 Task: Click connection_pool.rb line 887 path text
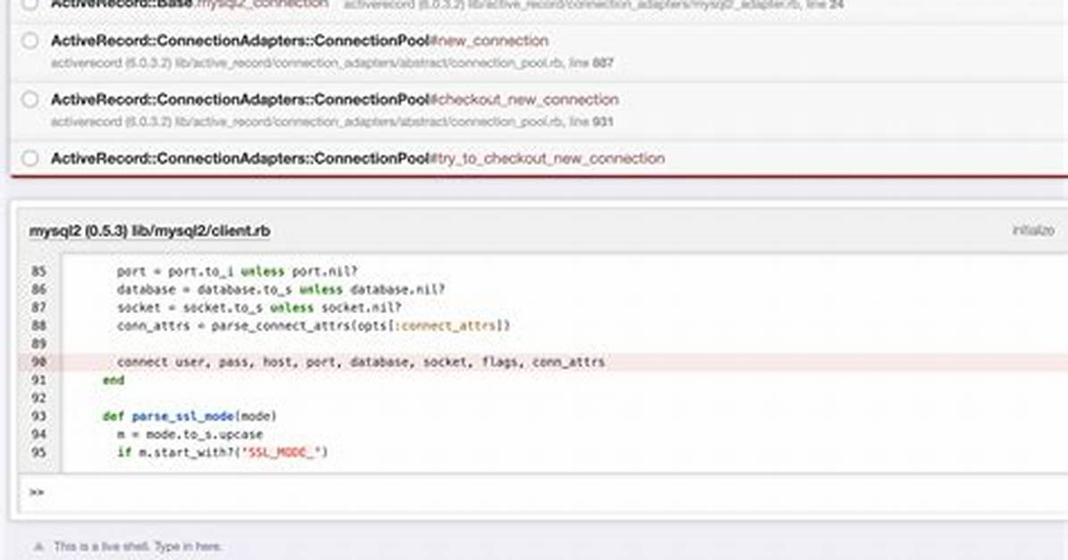332,62
